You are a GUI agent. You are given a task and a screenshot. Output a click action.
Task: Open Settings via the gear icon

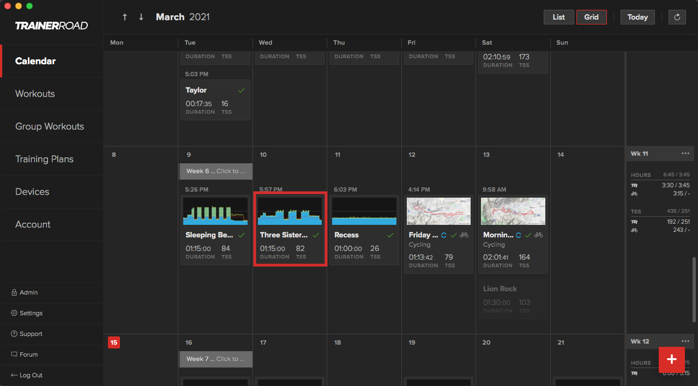coord(14,313)
